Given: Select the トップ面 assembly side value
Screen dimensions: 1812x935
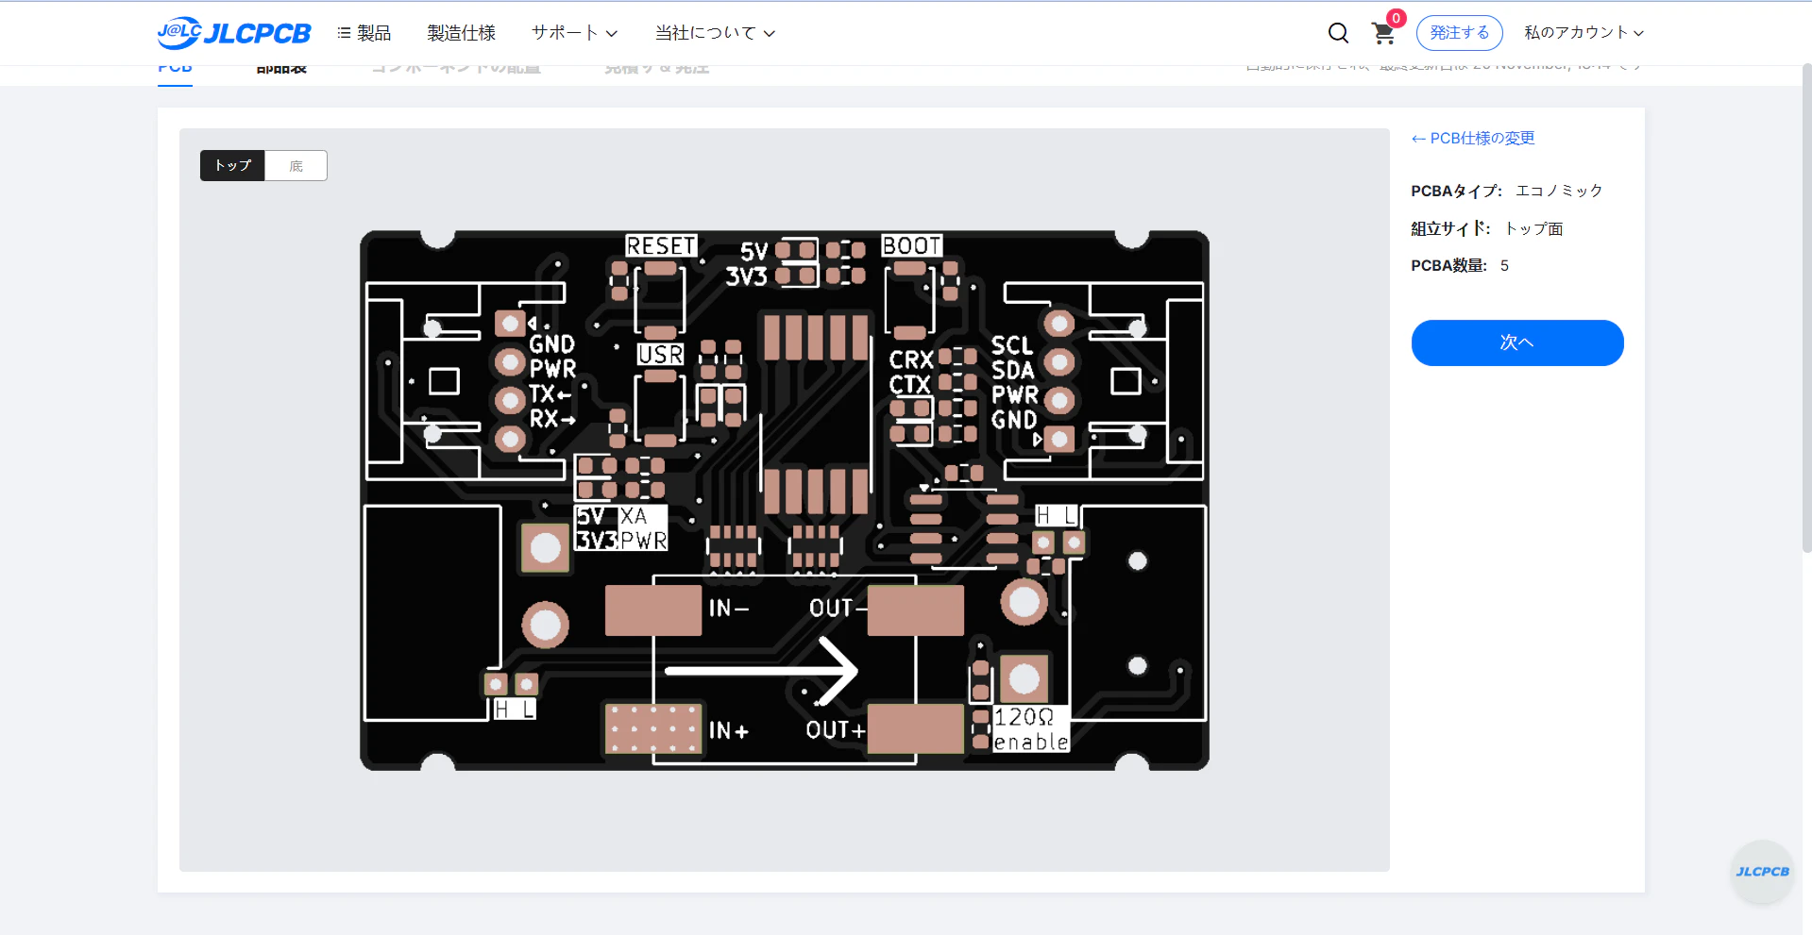Looking at the screenshot, I should (1533, 229).
